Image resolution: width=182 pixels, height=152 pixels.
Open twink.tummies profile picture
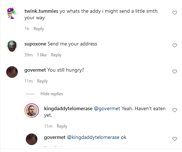pyautogui.click(x=12, y=13)
